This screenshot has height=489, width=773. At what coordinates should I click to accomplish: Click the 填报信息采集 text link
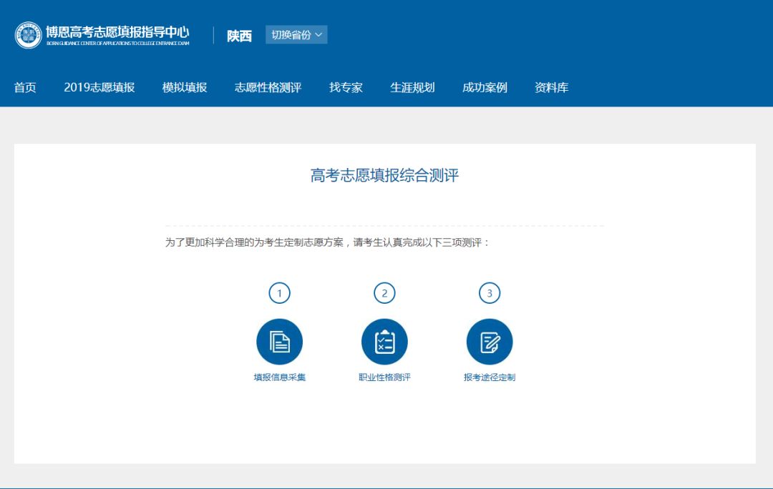[280, 377]
